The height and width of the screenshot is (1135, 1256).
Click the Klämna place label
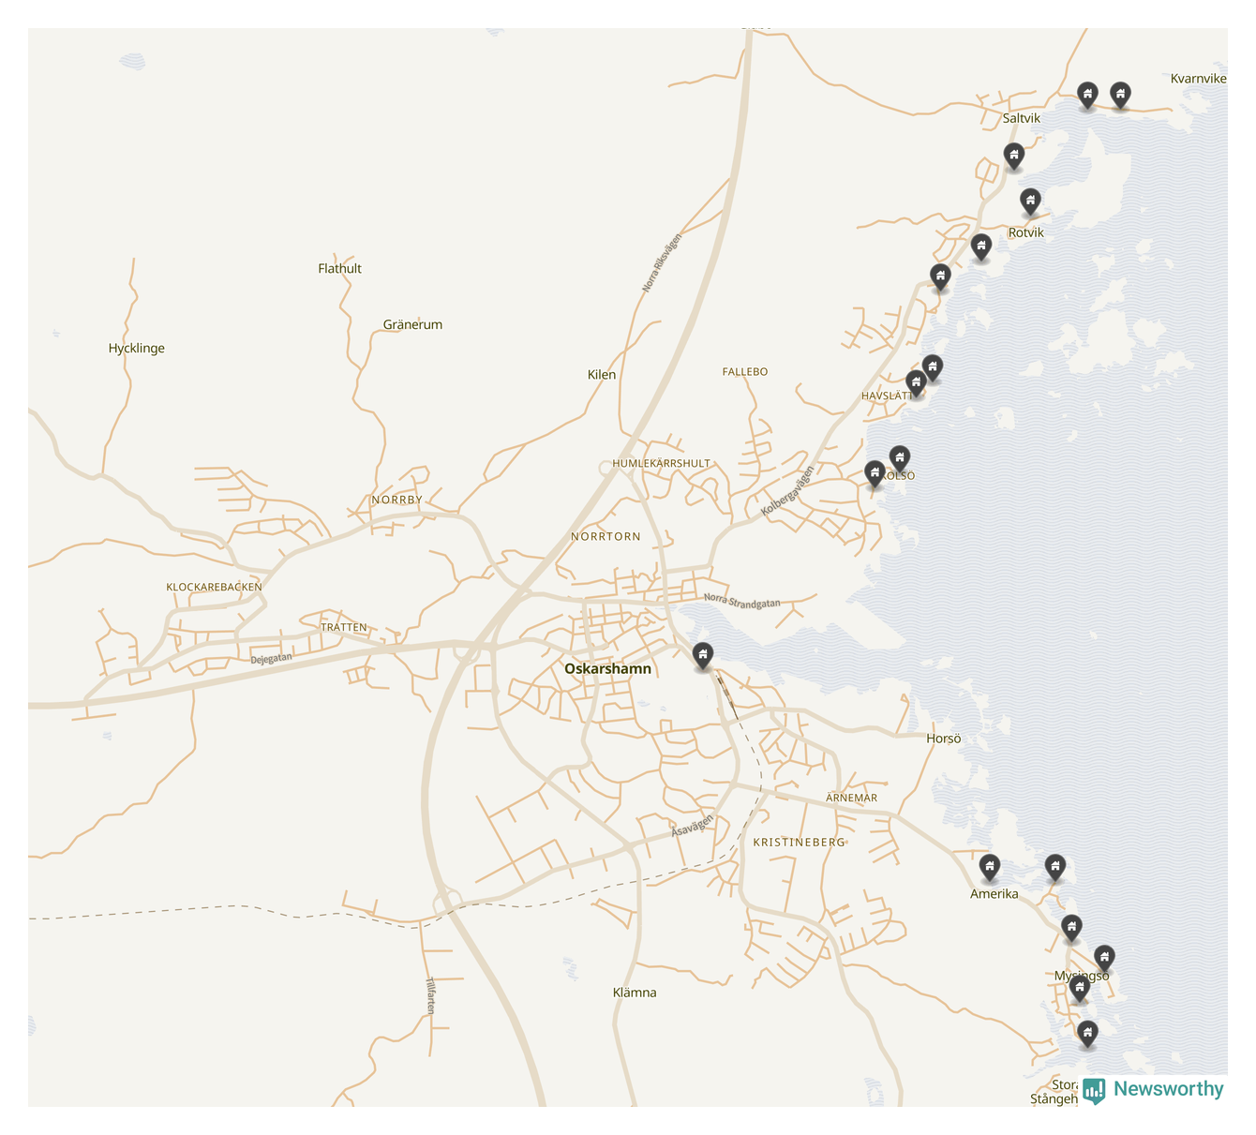click(x=635, y=993)
